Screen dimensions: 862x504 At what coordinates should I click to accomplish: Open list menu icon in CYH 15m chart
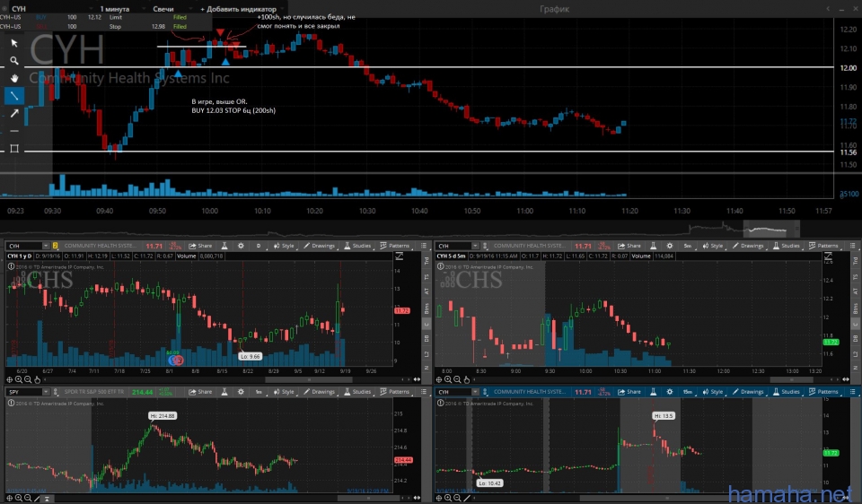coord(853,392)
